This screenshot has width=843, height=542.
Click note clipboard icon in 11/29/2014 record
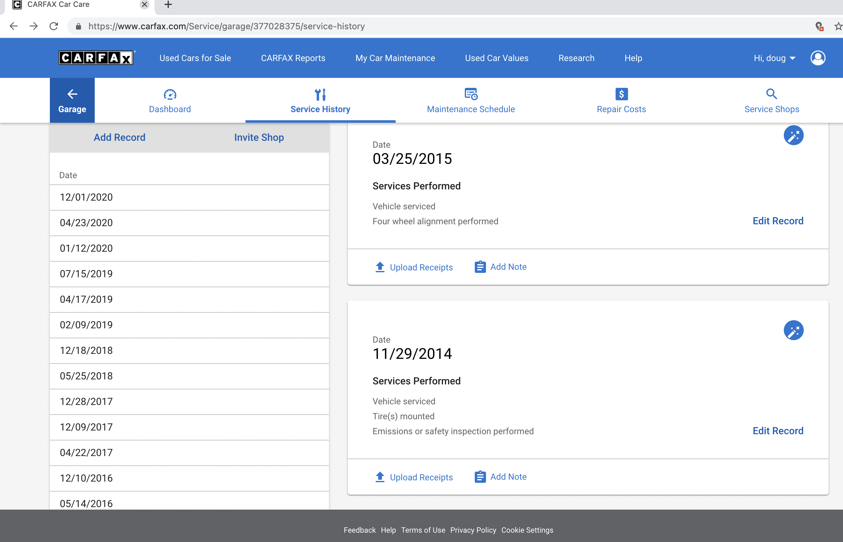[480, 477]
